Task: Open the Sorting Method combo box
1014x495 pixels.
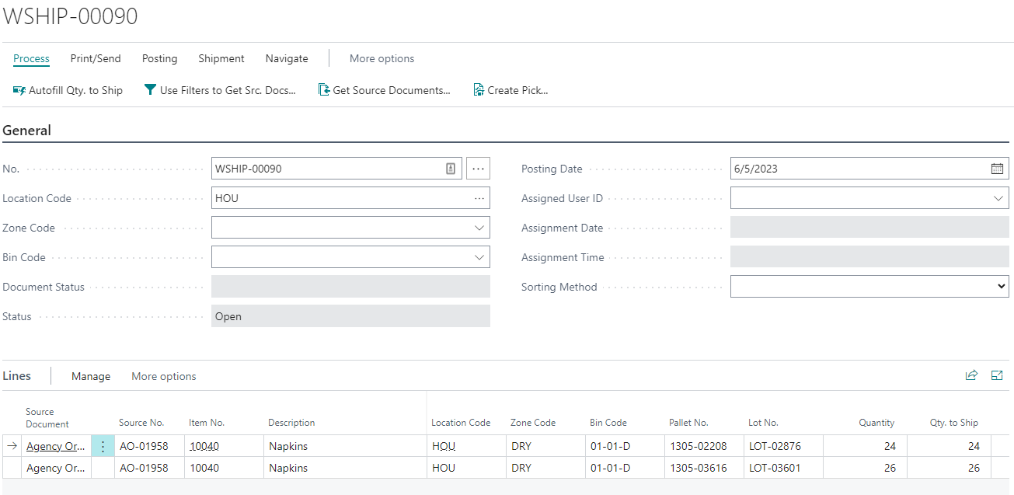Action: pos(869,287)
